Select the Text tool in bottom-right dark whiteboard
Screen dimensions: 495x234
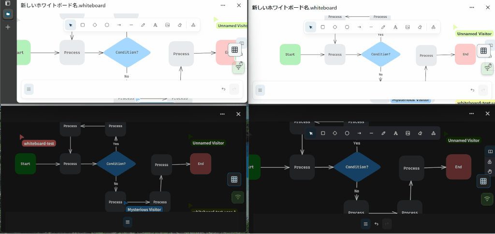(396, 133)
